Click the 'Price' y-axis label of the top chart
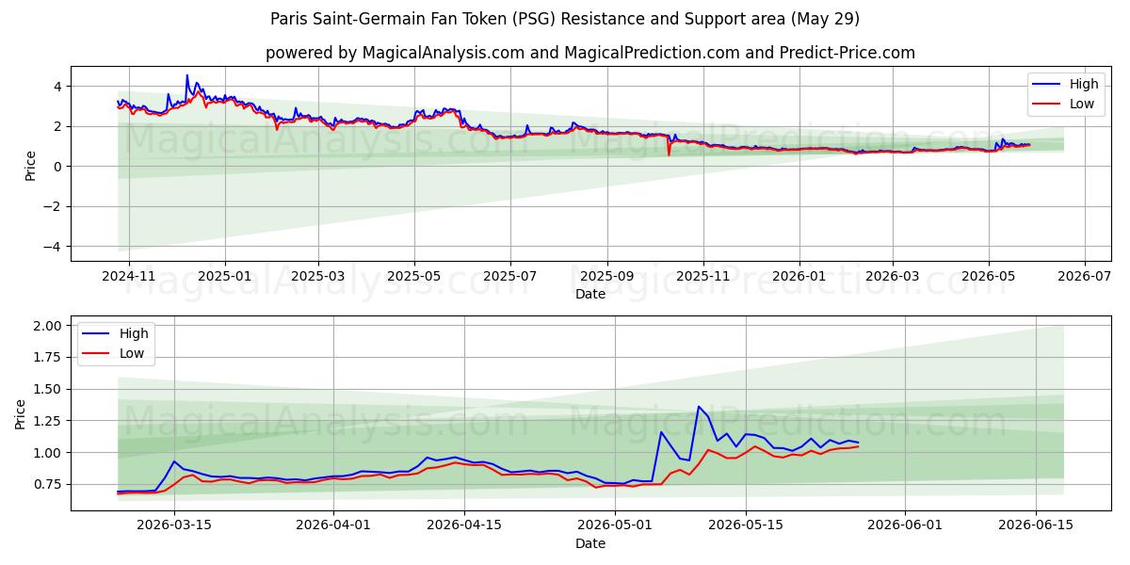 (x=30, y=166)
